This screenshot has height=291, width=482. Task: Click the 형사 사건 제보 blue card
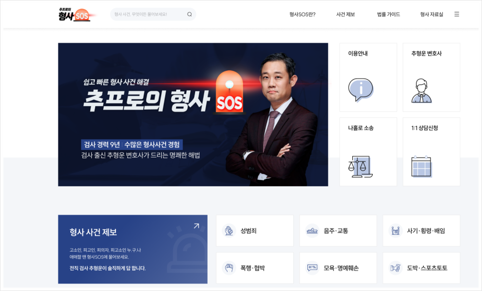[133, 249]
